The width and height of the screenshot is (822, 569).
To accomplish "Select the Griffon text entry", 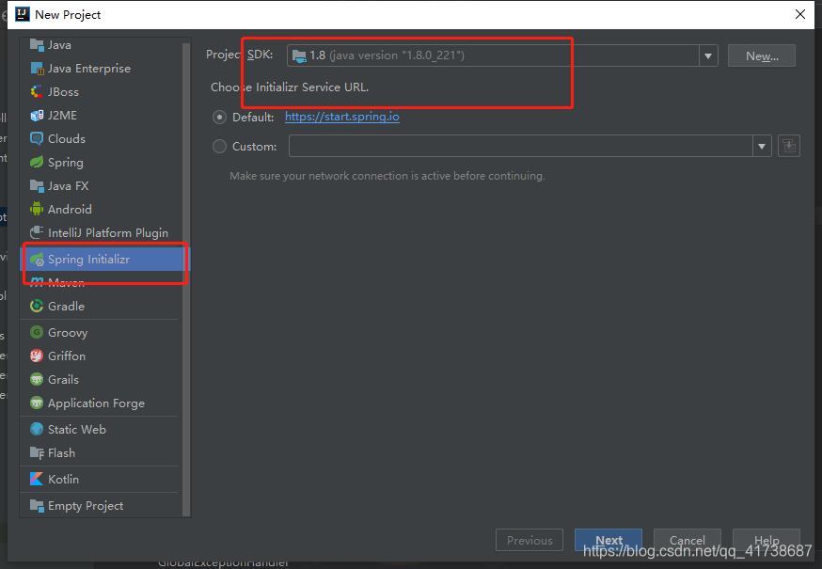I will (67, 356).
